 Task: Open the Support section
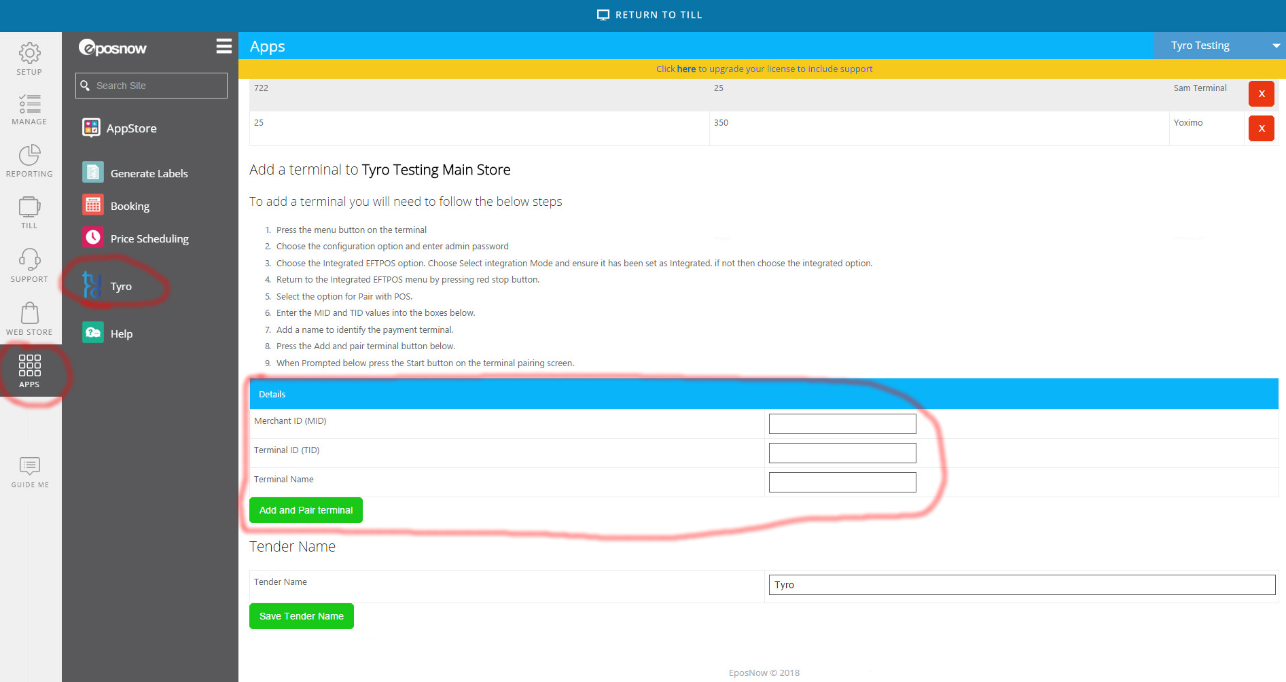29,264
